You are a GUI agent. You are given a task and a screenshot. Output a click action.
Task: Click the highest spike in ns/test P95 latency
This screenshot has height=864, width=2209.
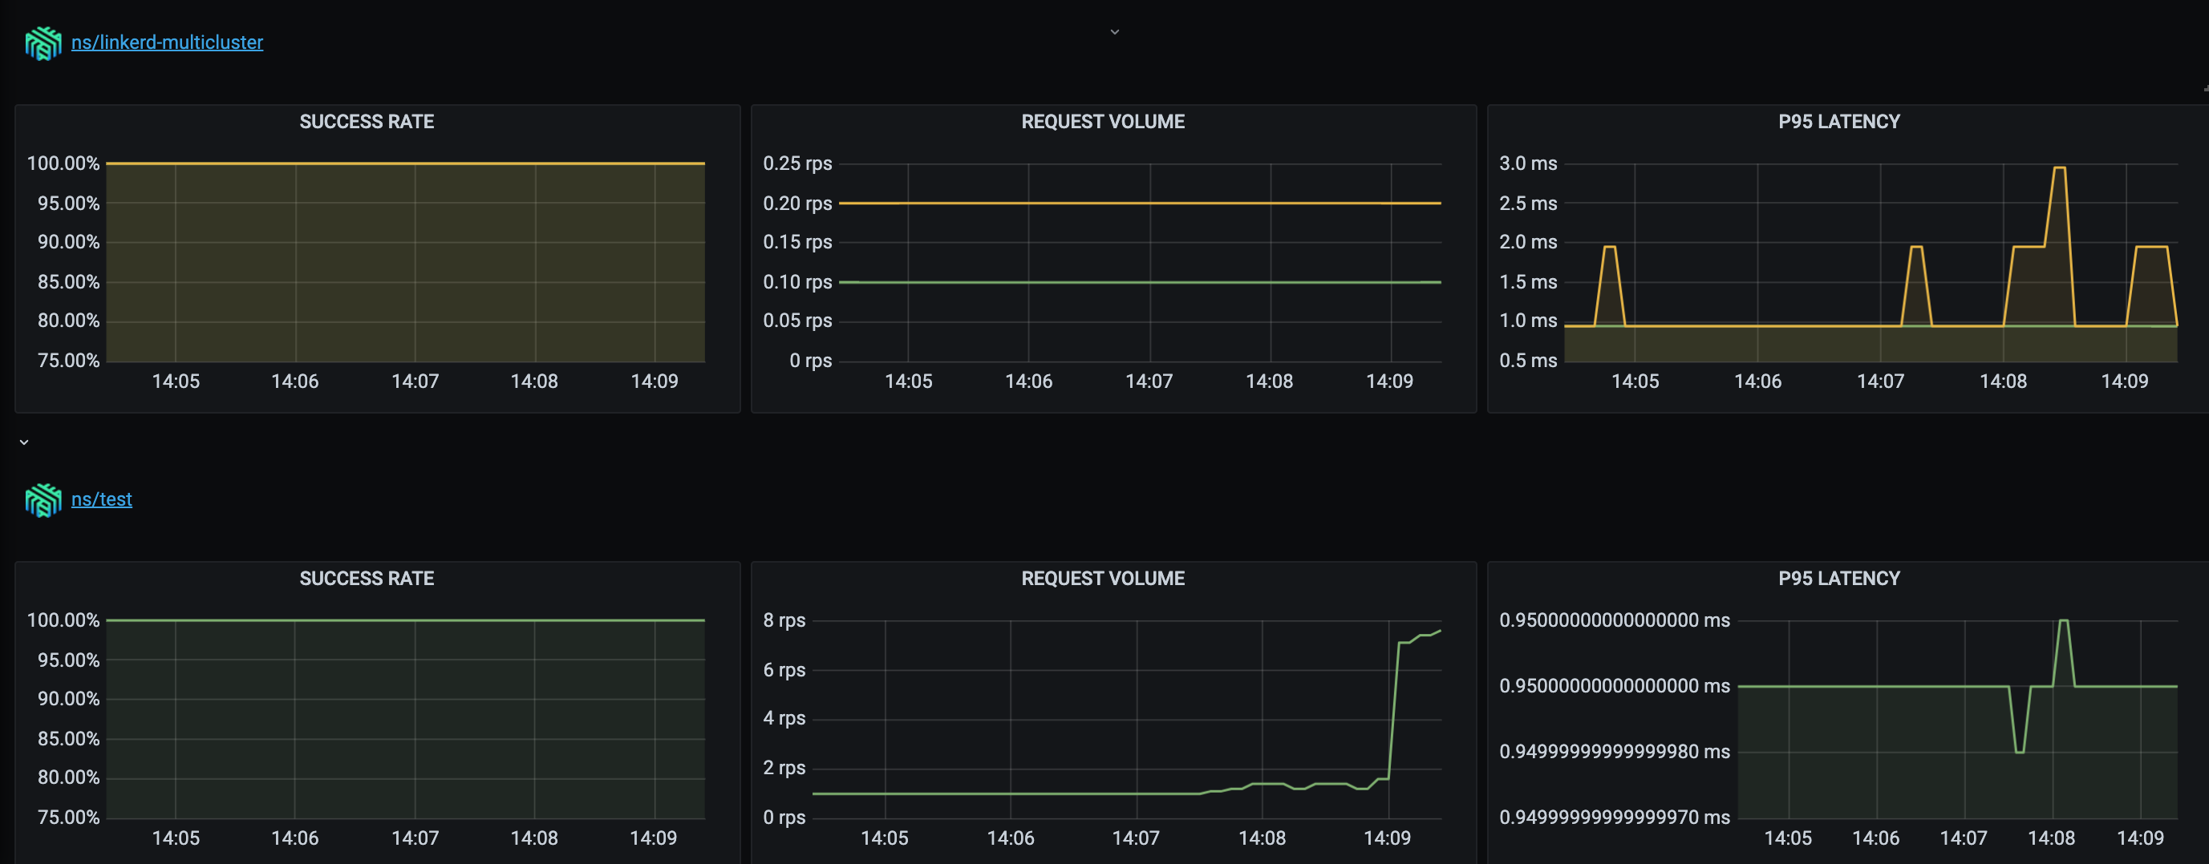tap(2063, 620)
